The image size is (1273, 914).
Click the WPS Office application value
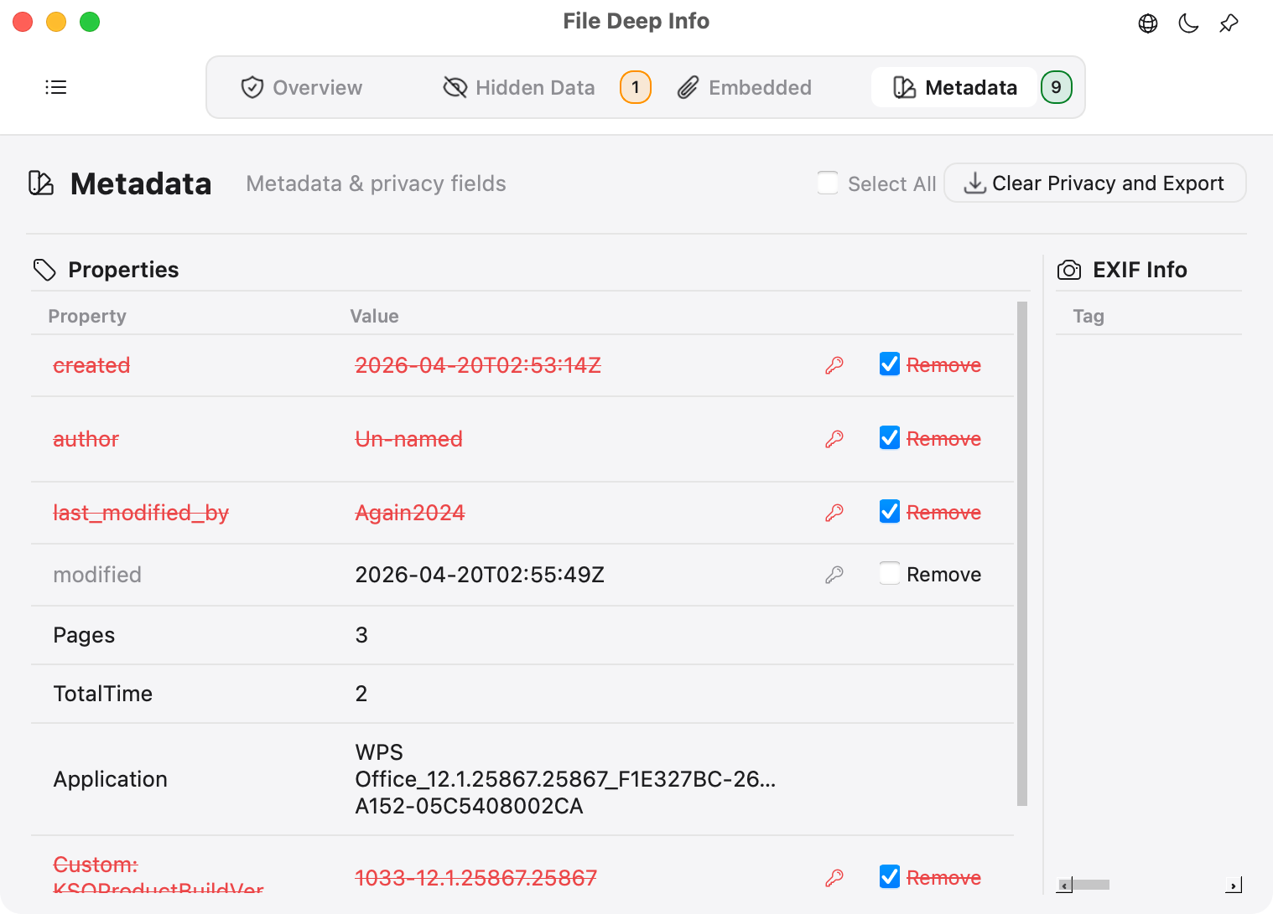pos(565,779)
